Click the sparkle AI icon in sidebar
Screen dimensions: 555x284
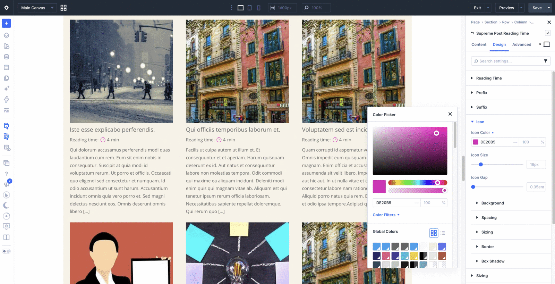pyautogui.click(x=6, y=89)
